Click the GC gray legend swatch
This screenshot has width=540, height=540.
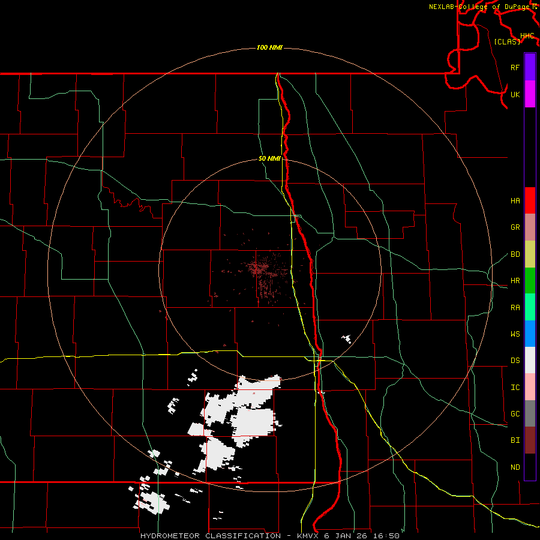530,413
